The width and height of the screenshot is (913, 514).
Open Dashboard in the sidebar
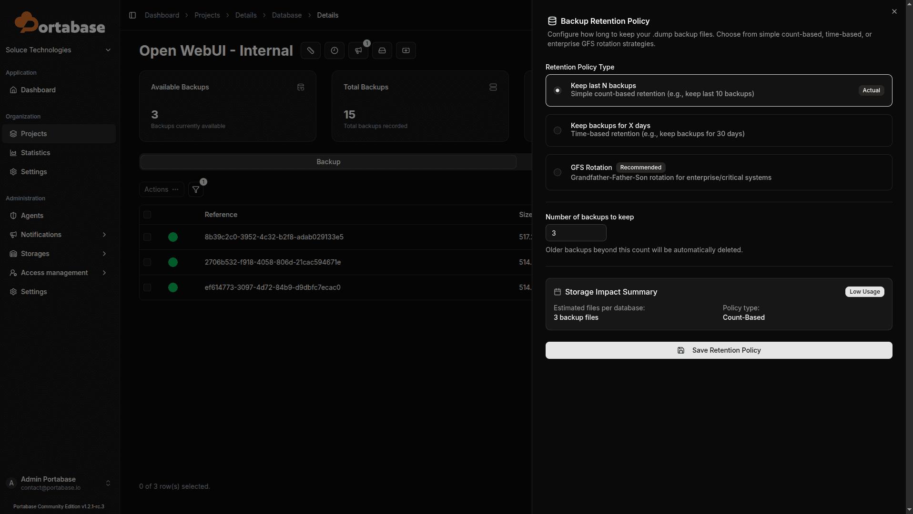59,90
